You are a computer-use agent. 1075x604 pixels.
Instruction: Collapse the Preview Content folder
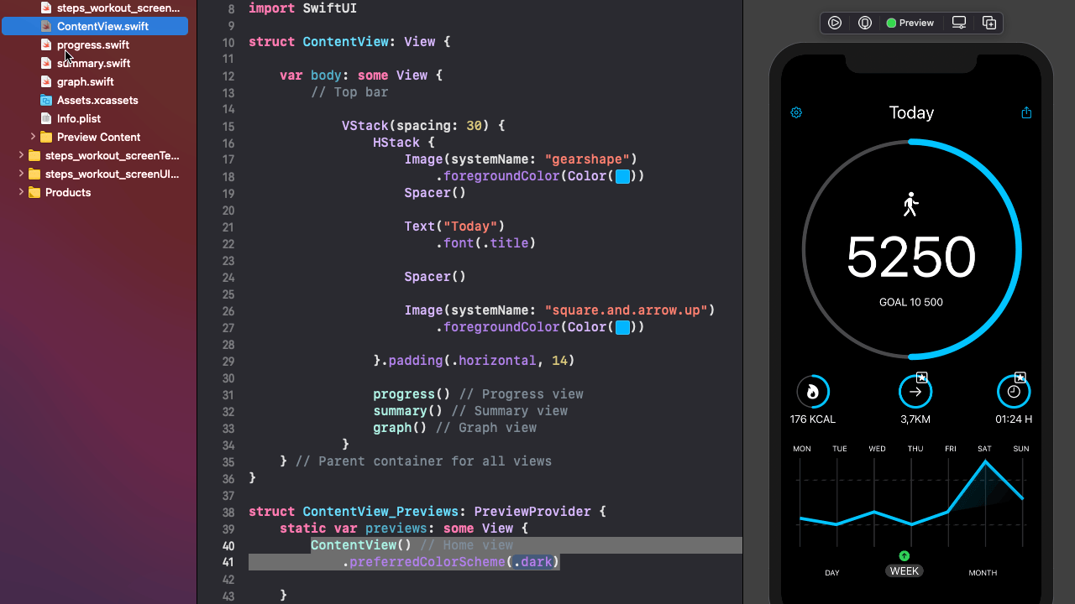[34, 137]
